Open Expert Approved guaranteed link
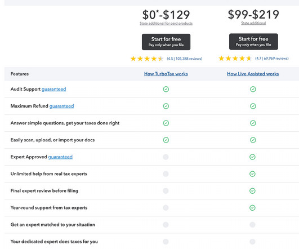 [x=60, y=157]
